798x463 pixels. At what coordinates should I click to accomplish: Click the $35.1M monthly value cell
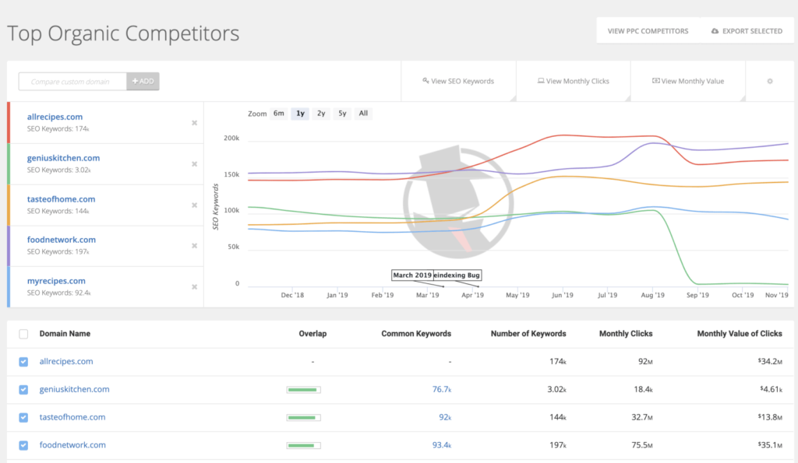tap(770, 445)
